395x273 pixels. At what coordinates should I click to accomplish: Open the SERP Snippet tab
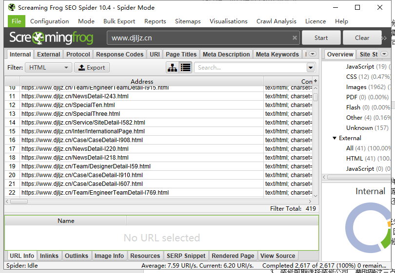click(x=186, y=255)
